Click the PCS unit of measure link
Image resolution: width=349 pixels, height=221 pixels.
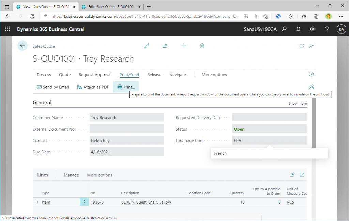coord(290,202)
